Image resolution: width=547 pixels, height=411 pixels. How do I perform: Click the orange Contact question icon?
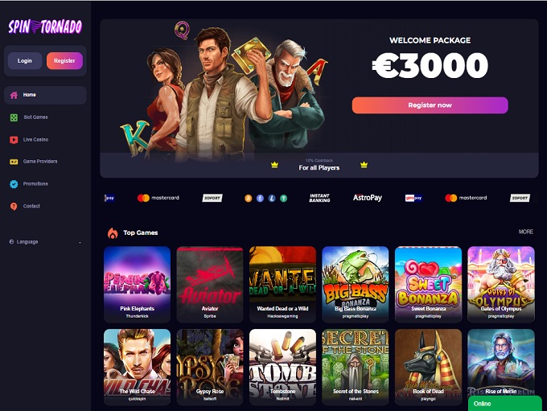click(x=14, y=206)
